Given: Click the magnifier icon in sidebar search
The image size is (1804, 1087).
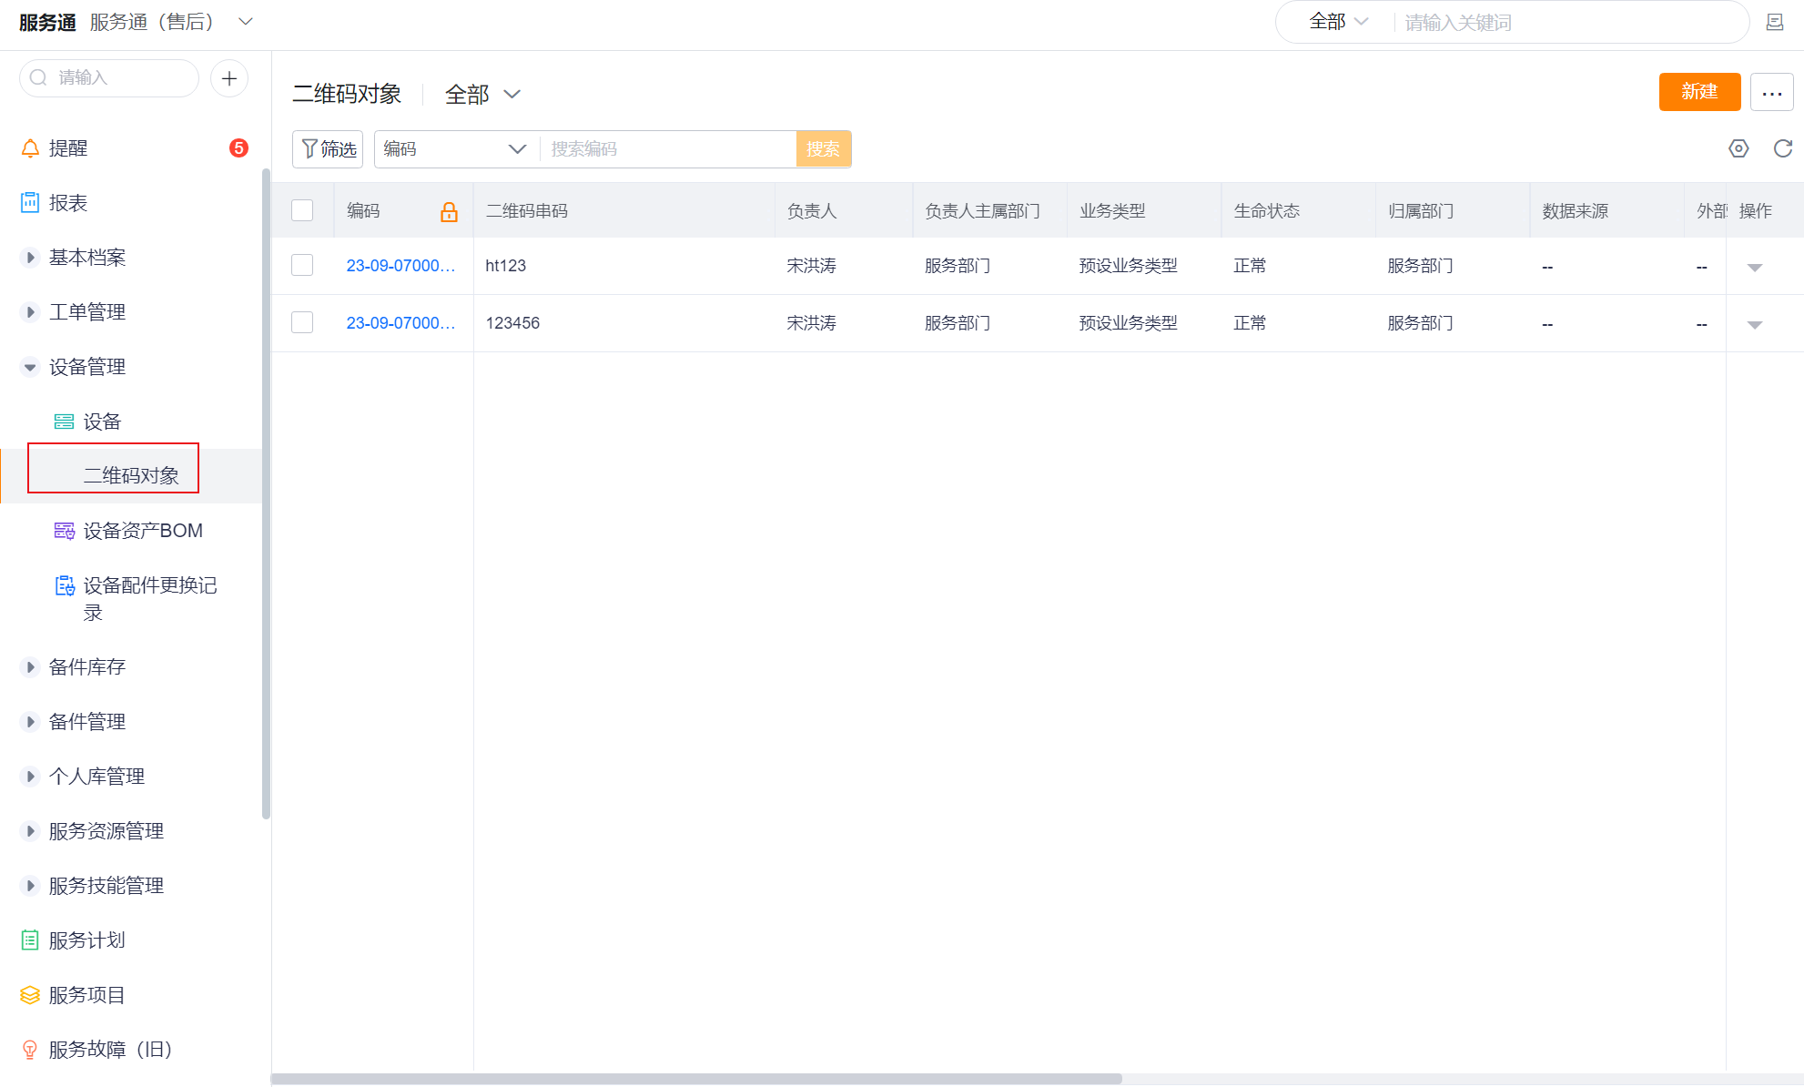Looking at the screenshot, I should coord(38,78).
